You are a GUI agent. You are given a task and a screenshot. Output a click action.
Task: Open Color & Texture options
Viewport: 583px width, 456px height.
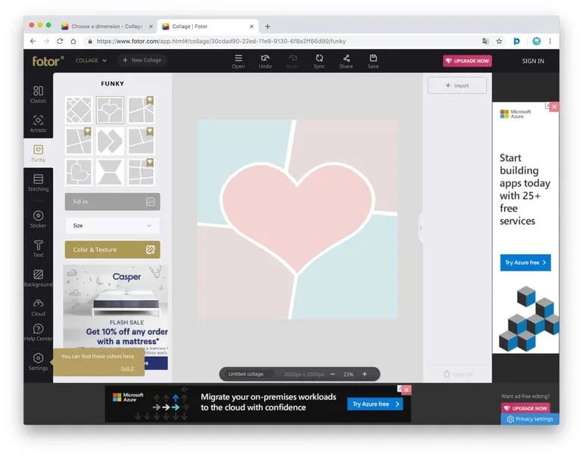[112, 250]
